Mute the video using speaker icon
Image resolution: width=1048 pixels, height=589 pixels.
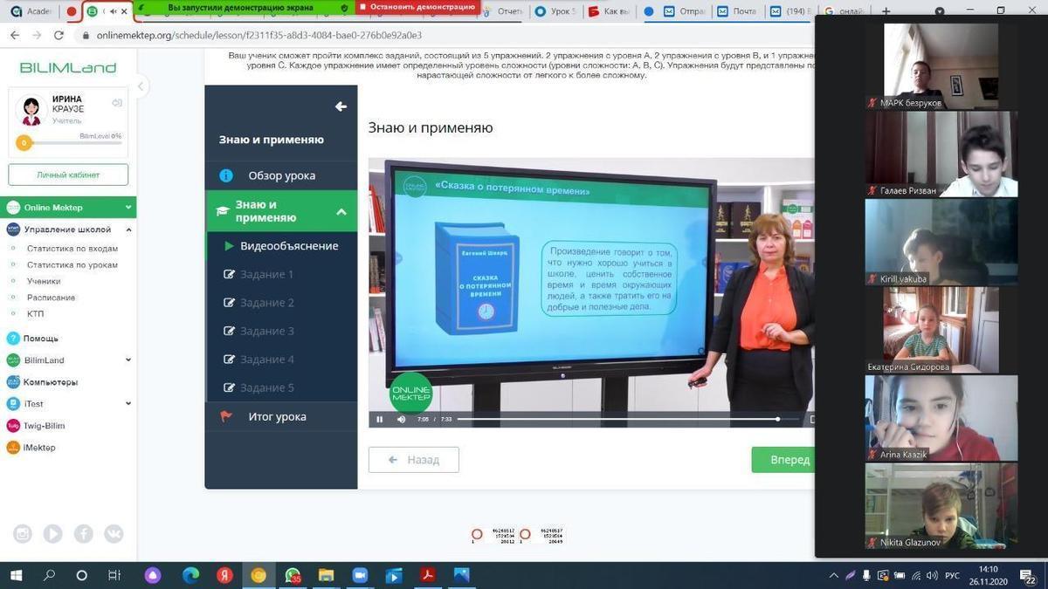click(402, 420)
